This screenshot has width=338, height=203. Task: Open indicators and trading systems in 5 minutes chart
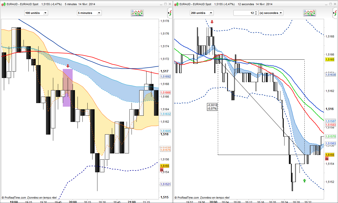pos(137,13)
